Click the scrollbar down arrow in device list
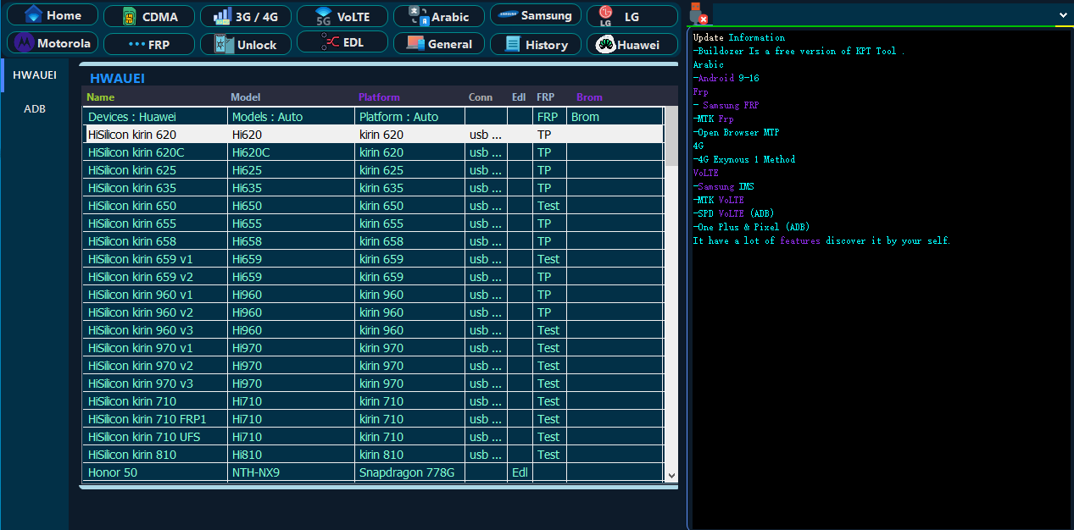The width and height of the screenshot is (1074, 530). 671,476
